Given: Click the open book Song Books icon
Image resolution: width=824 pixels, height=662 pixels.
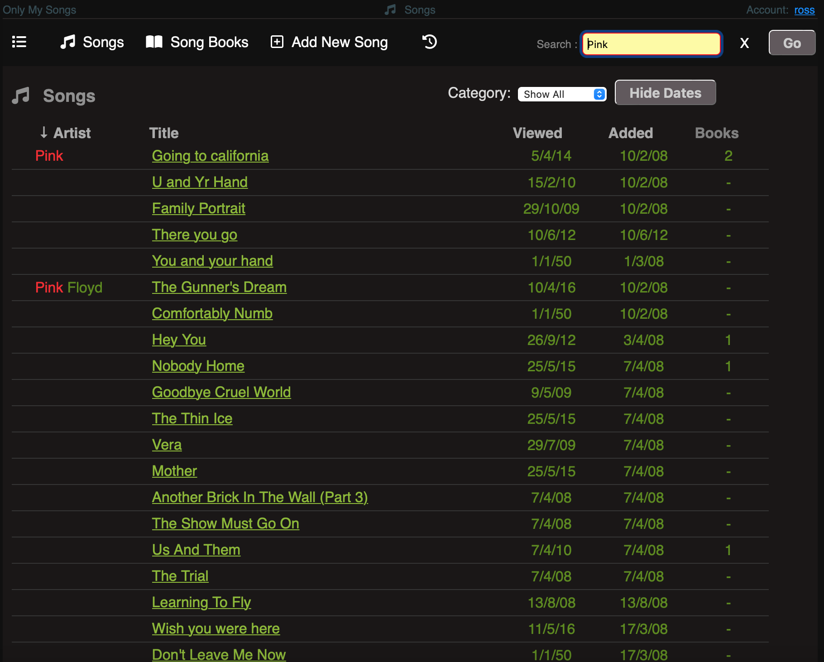Looking at the screenshot, I should [x=154, y=42].
